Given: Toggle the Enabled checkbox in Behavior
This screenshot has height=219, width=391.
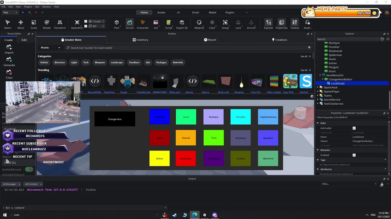Looking at the screenshot, I should click(354, 155).
